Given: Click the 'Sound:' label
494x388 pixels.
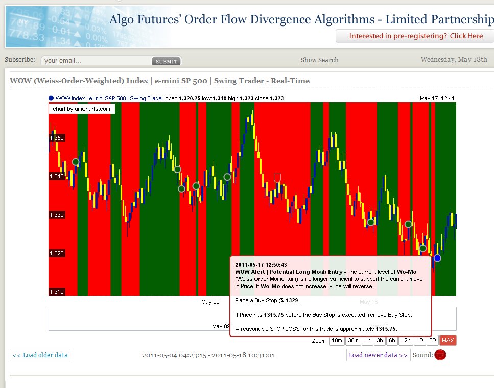Looking at the screenshot, I should point(422,355).
